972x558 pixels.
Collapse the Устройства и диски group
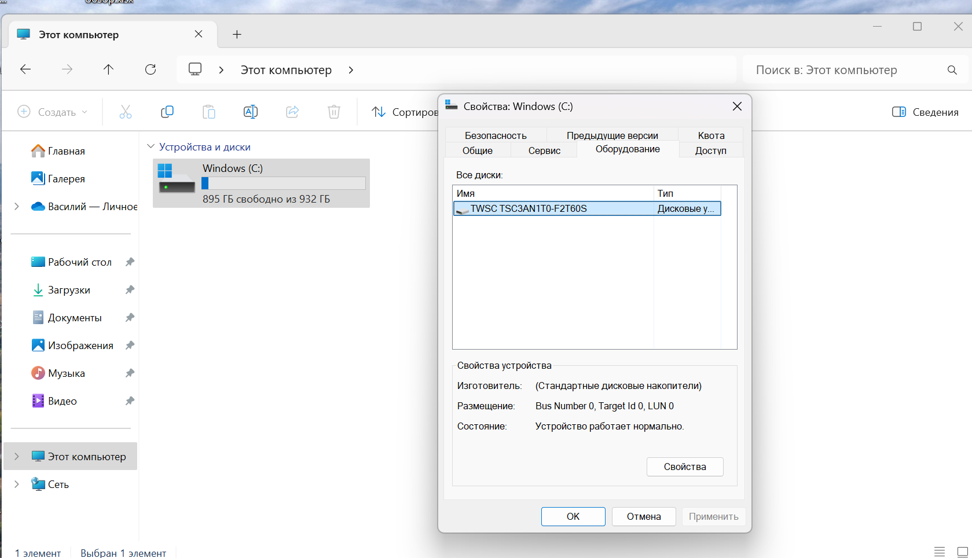click(151, 146)
